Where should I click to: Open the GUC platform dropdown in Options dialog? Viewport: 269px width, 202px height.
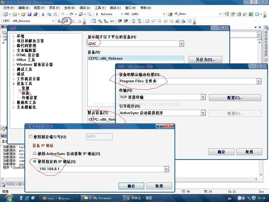(182, 44)
